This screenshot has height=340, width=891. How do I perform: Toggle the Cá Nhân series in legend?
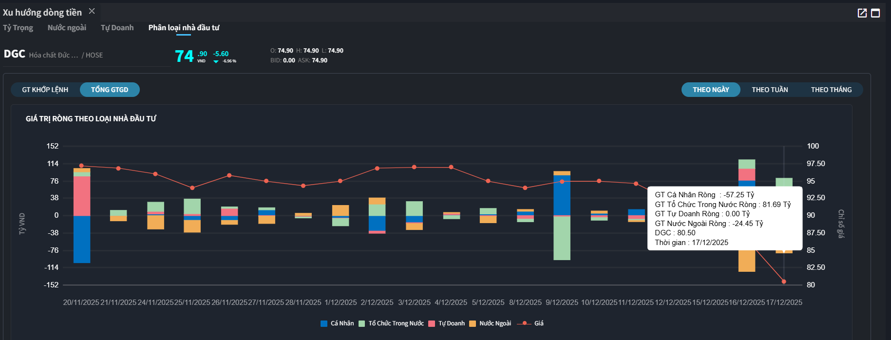337,323
